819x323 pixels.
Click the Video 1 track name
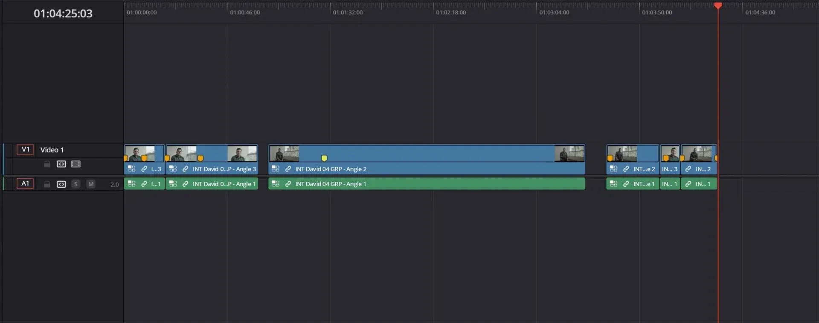tap(52, 150)
